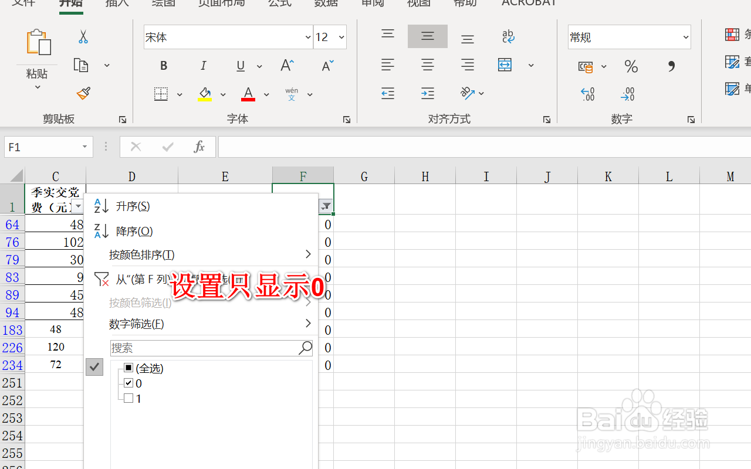Click the Underline icon
The height and width of the screenshot is (469, 751).
(x=240, y=66)
